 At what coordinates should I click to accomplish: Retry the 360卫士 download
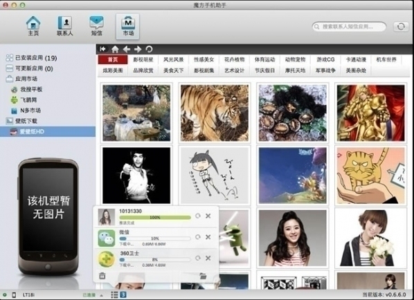(197, 258)
